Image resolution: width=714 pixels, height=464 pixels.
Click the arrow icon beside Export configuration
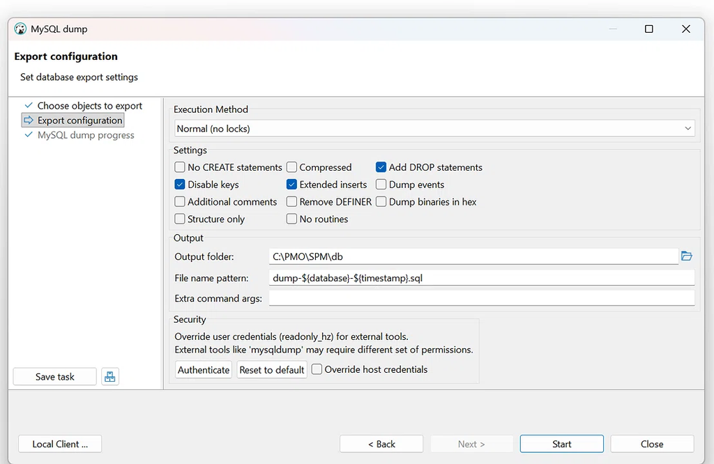tap(29, 120)
